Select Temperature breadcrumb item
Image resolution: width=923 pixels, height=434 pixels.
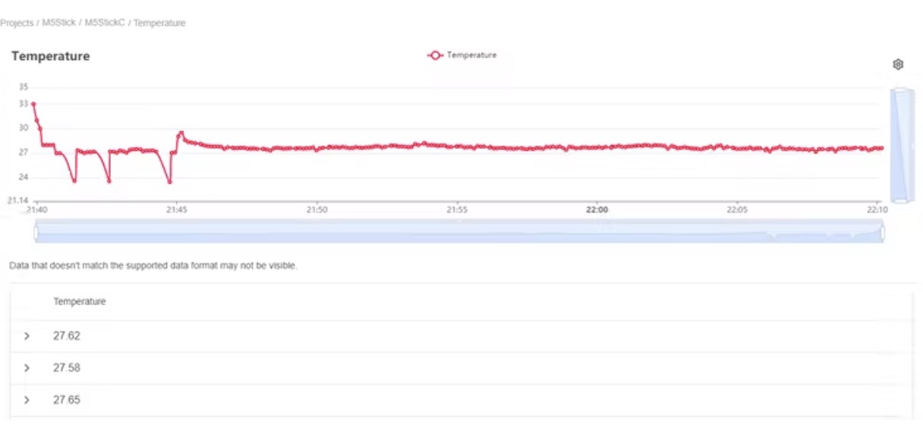pyautogui.click(x=159, y=24)
